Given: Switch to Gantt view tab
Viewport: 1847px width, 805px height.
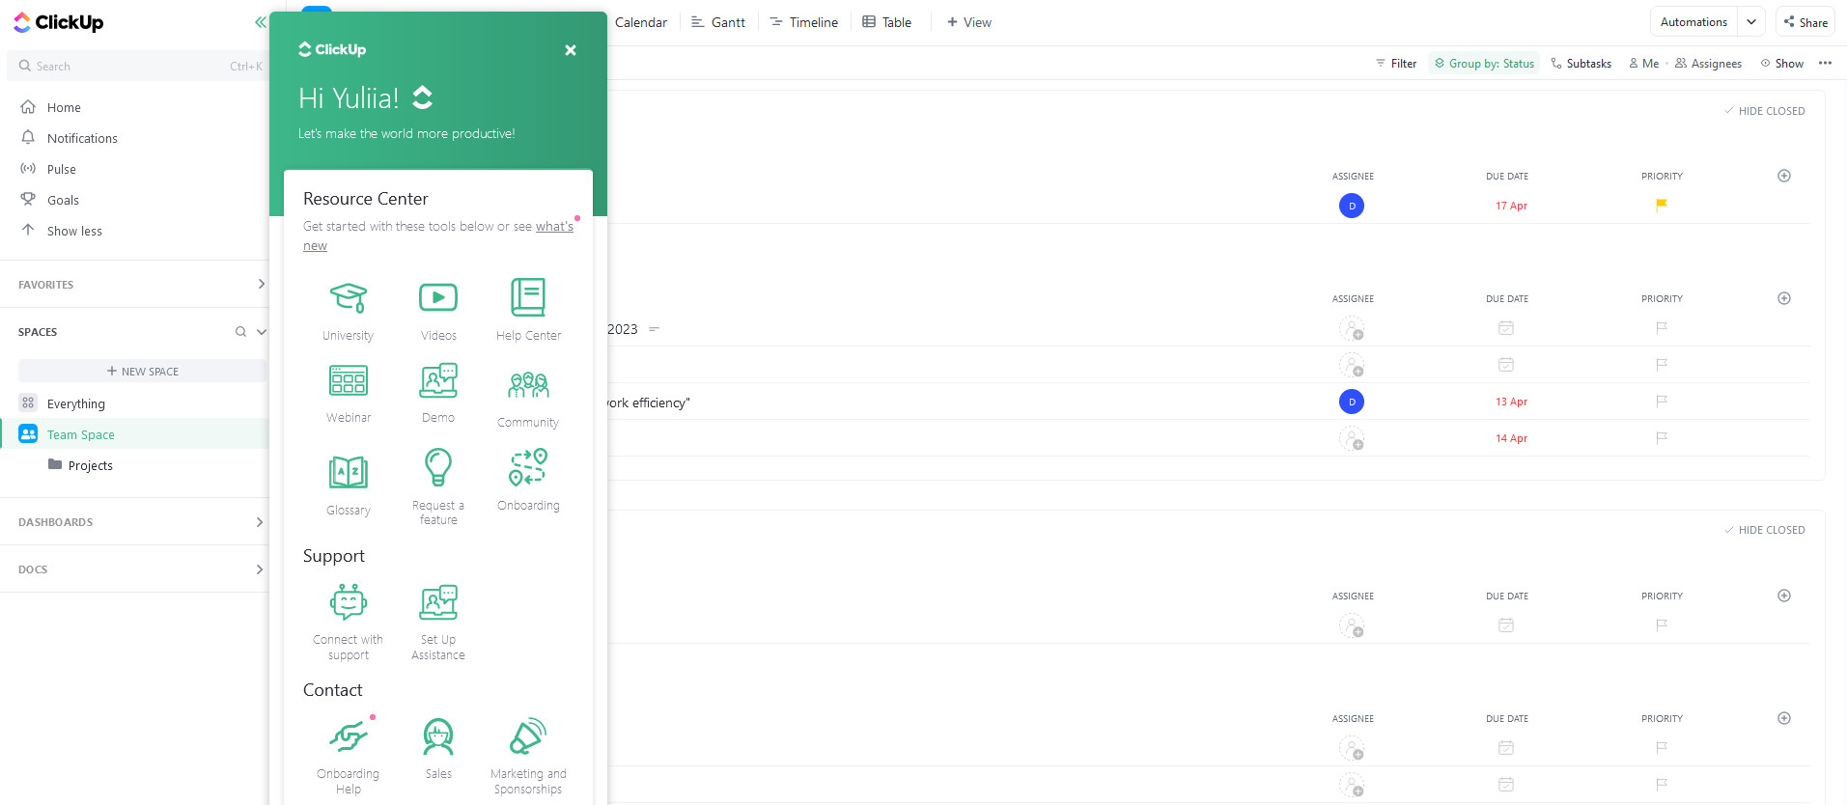Looking at the screenshot, I should 718,22.
